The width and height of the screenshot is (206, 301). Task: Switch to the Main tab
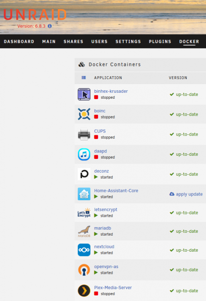[49, 41]
